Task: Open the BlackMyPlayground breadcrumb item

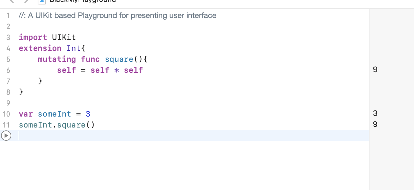Action: (83, 1)
